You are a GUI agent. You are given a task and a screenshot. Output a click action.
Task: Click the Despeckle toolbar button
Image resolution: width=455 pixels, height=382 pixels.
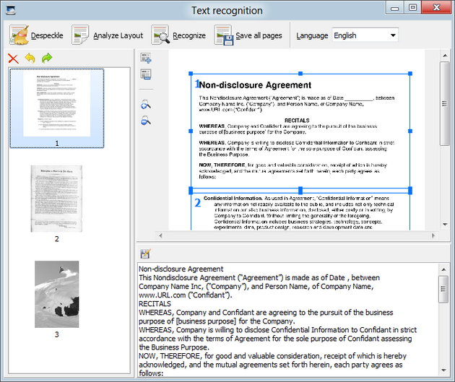pyautogui.click(x=35, y=35)
